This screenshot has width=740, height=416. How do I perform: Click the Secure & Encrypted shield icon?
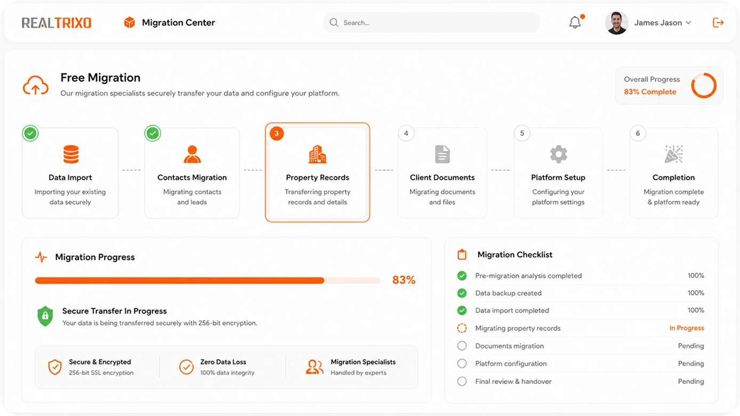click(x=55, y=367)
